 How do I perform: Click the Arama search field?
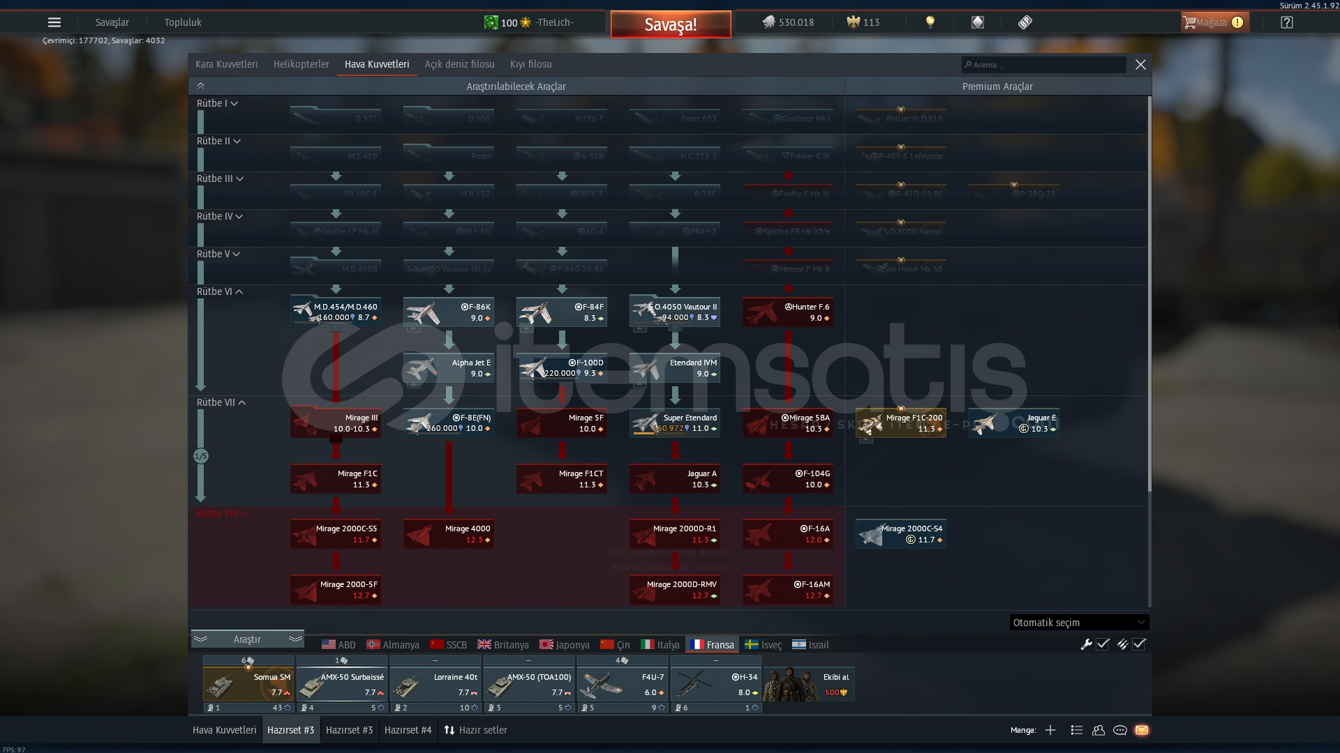pos(1044,65)
